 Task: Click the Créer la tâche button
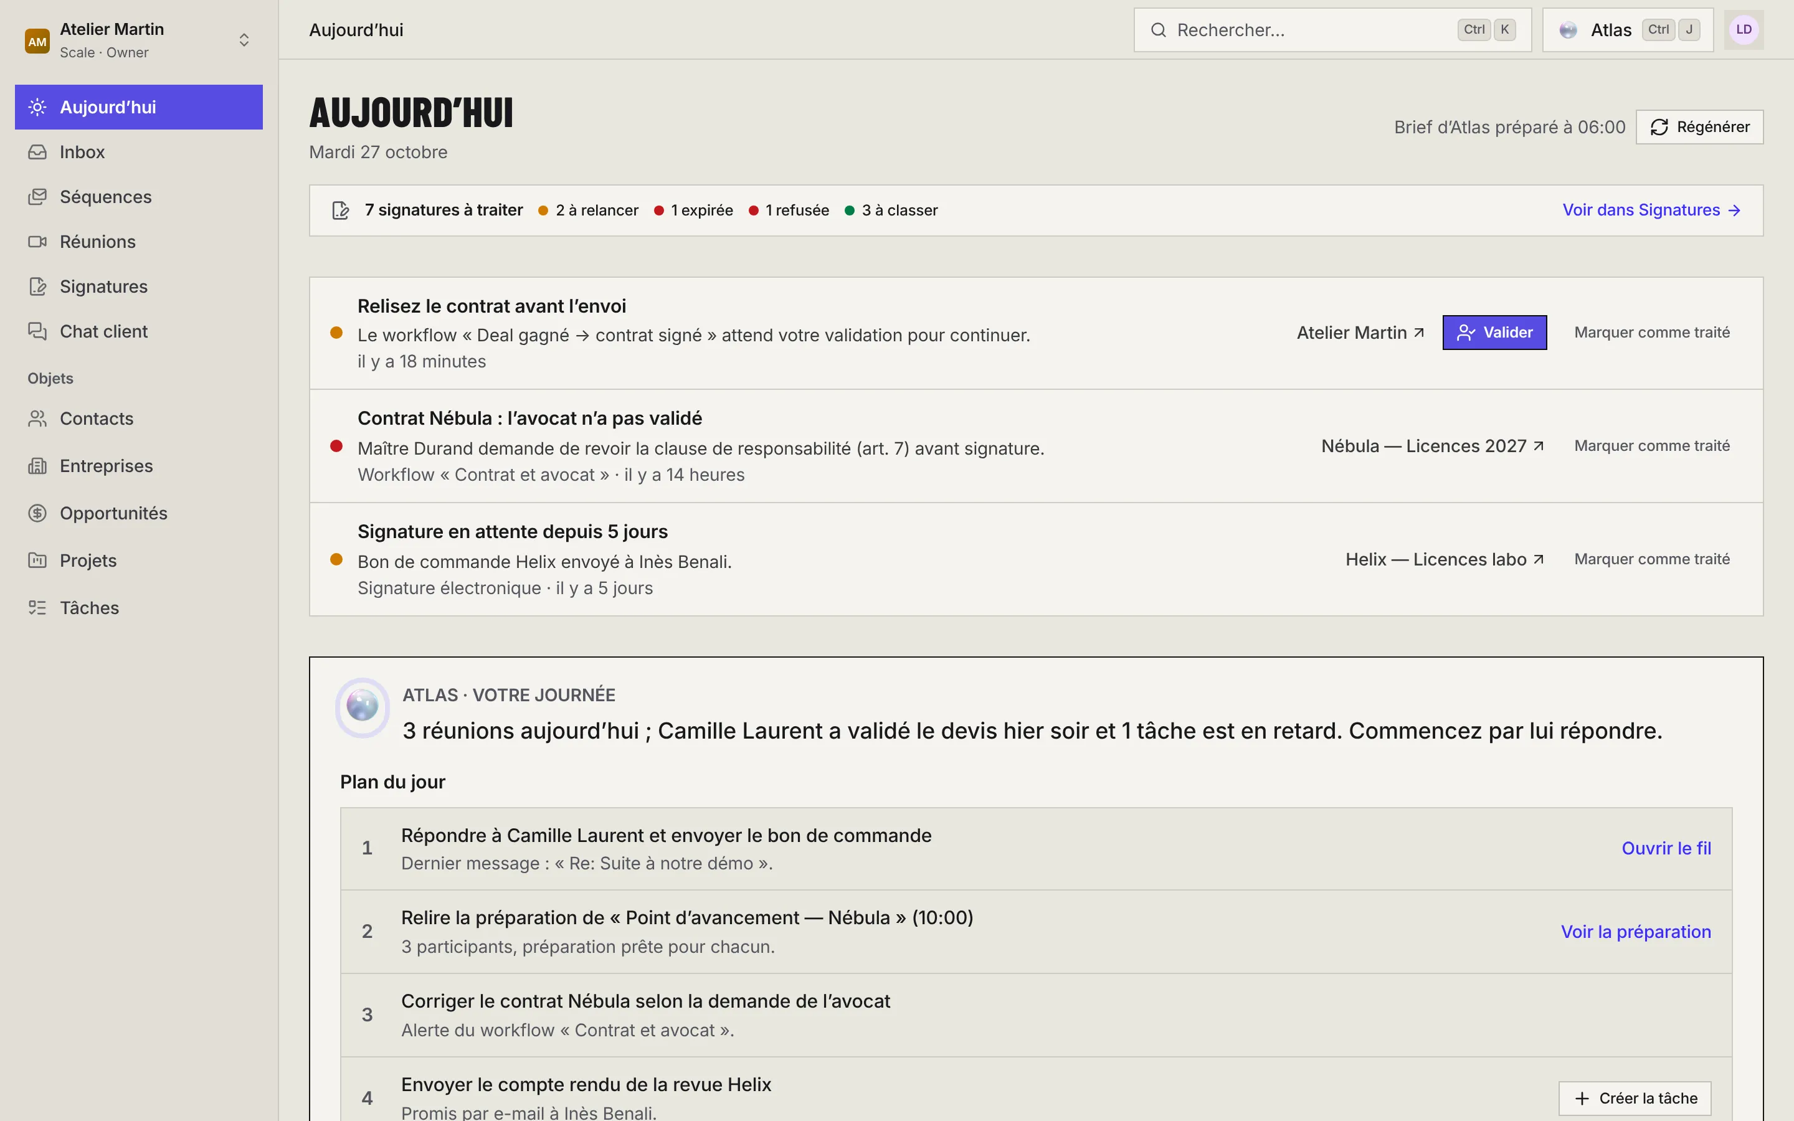(1635, 1098)
